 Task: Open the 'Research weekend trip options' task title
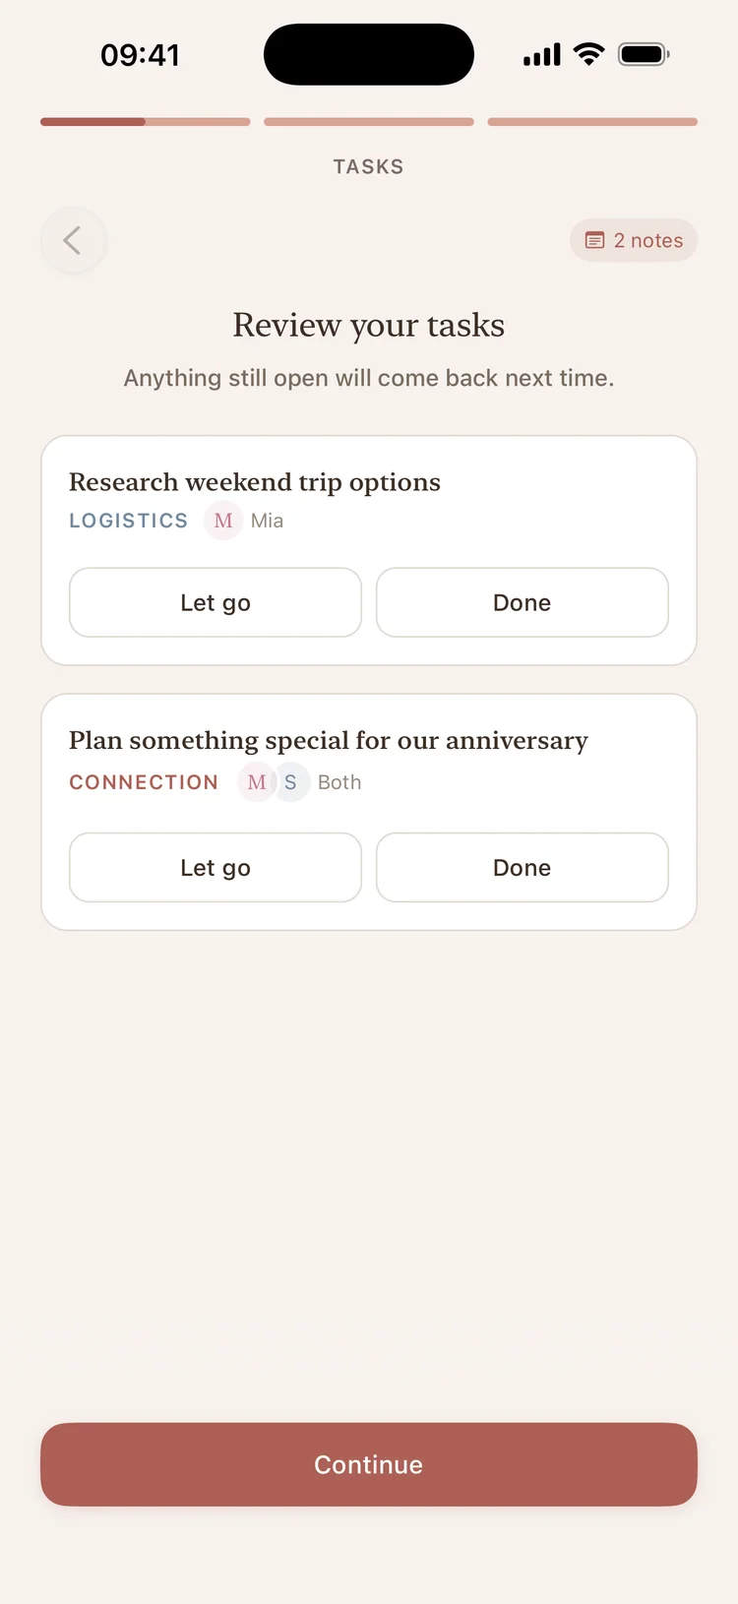click(x=255, y=482)
